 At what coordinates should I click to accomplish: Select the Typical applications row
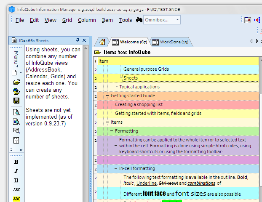point(178,87)
